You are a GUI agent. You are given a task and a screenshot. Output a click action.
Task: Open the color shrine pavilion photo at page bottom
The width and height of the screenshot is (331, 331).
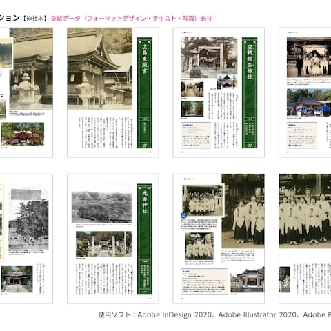click(248, 279)
